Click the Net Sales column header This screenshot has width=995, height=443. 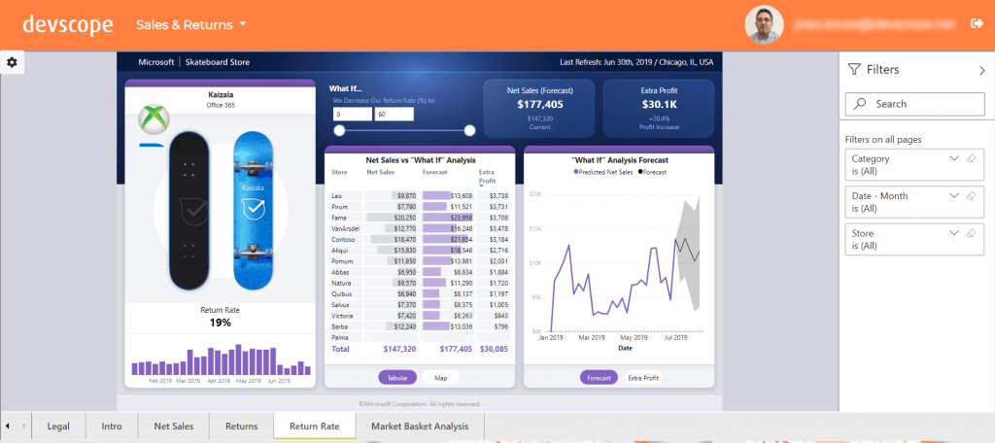(x=381, y=172)
